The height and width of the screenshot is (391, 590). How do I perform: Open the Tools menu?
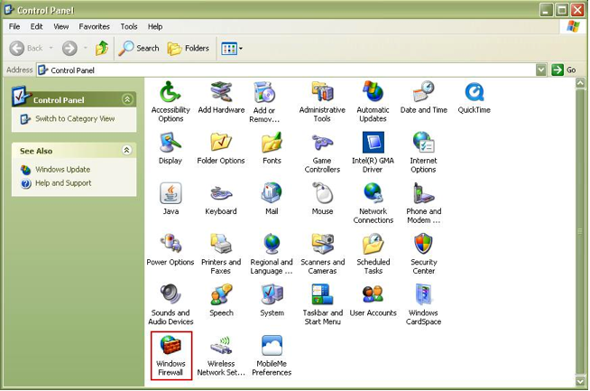(x=129, y=27)
